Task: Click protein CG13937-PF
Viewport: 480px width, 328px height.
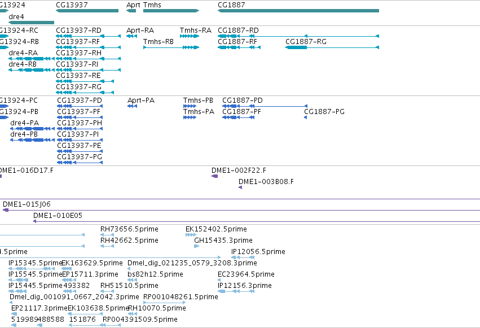Action: (80, 117)
